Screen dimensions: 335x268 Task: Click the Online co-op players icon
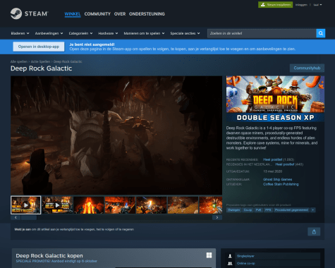pyautogui.click(x=230, y=264)
